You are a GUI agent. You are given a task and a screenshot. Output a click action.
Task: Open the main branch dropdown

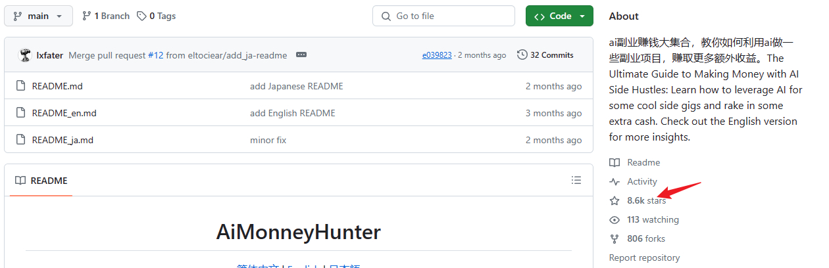pos(38,16)
